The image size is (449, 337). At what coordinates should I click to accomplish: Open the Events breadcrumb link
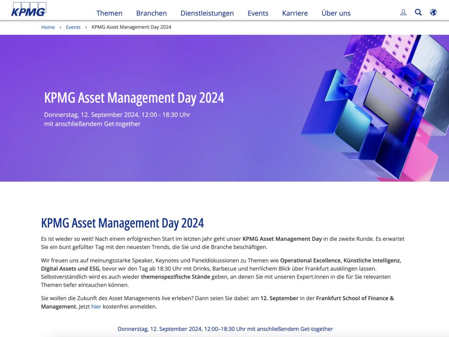pyautogui.click(x=73, y=27)
